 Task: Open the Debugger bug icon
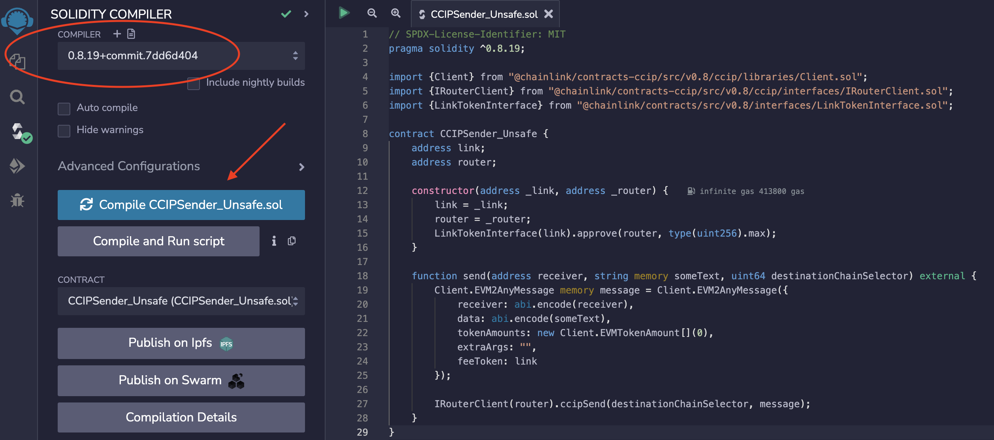tap(17, 200)
